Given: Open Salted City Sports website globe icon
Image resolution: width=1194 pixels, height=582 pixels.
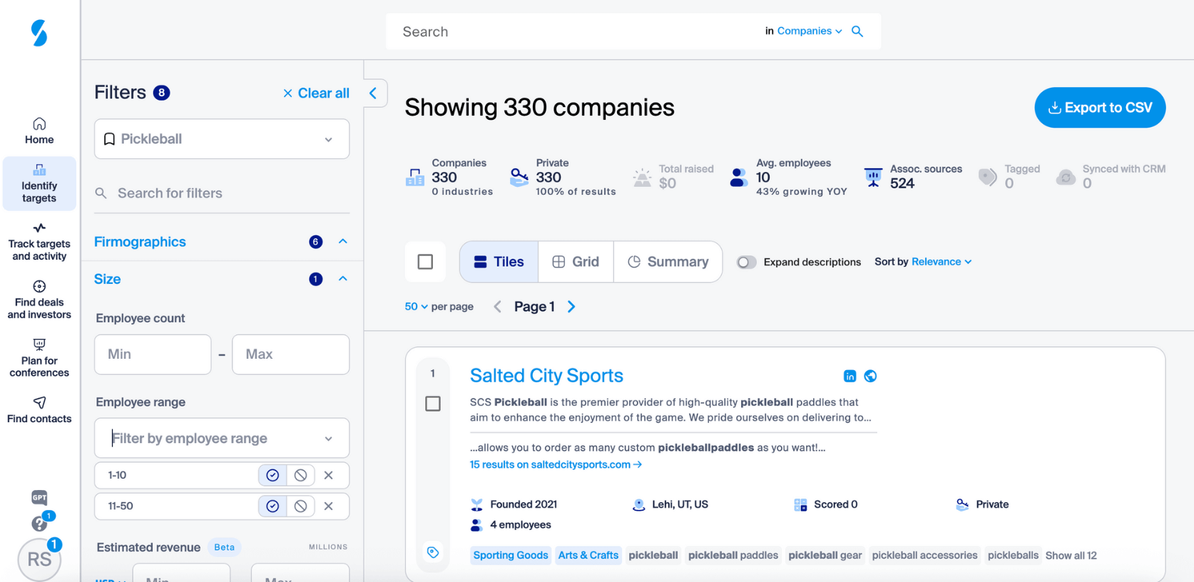Looking at the screenshot, I should pos(870,376).
